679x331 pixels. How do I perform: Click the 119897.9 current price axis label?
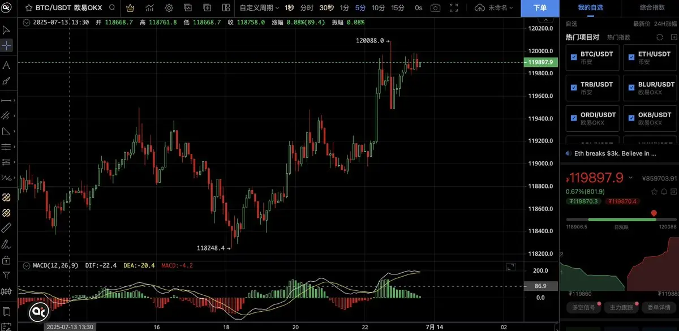pyautogui.click(x=540, y=62)
